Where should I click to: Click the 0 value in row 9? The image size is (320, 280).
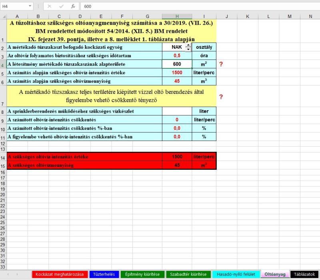click(177, 119)
